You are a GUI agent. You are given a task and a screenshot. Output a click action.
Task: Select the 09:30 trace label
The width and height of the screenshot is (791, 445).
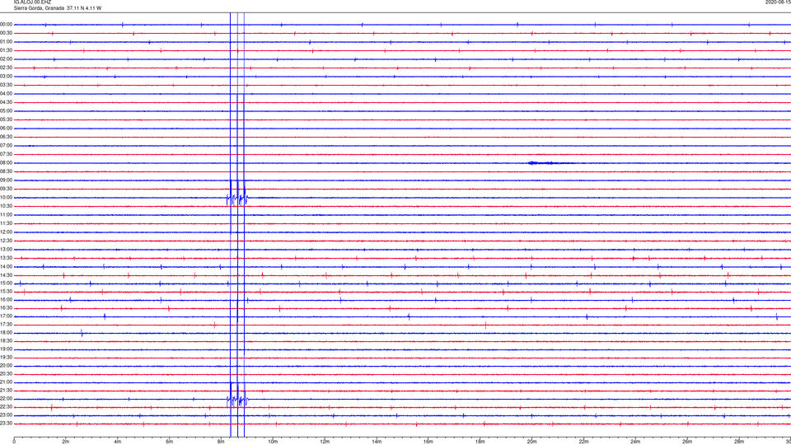click(x=6, y=189)
